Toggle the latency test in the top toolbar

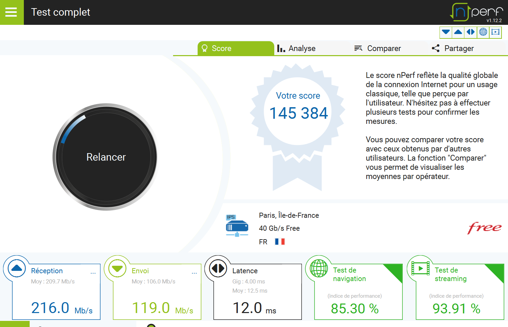tap(471, 32)
